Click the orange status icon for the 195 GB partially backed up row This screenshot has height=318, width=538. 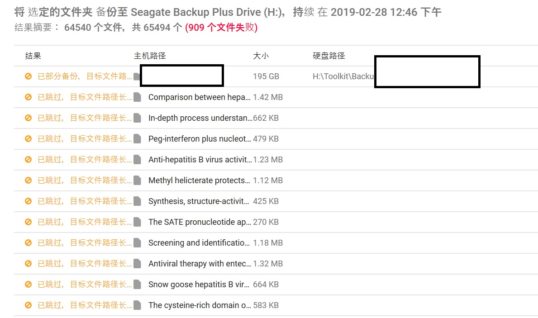(28, 76)
